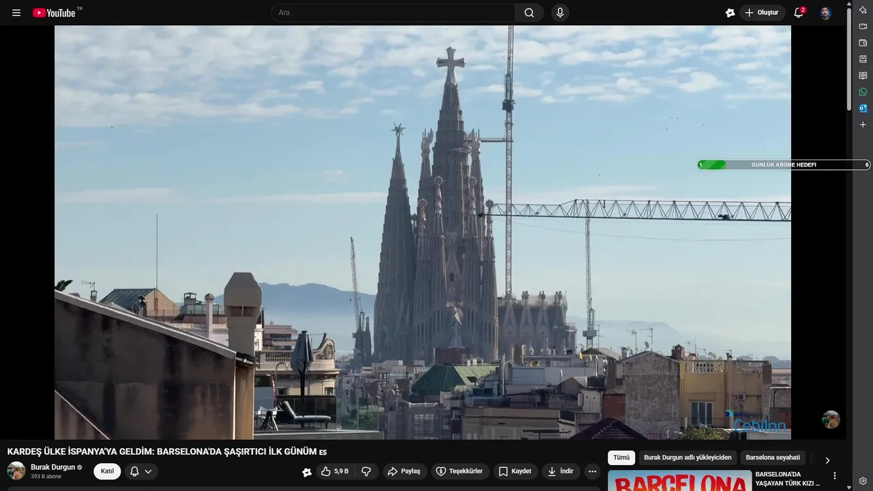Click the channel watermark avatar on video
This screenshot has height=491, width=873.
pos(831,419)
